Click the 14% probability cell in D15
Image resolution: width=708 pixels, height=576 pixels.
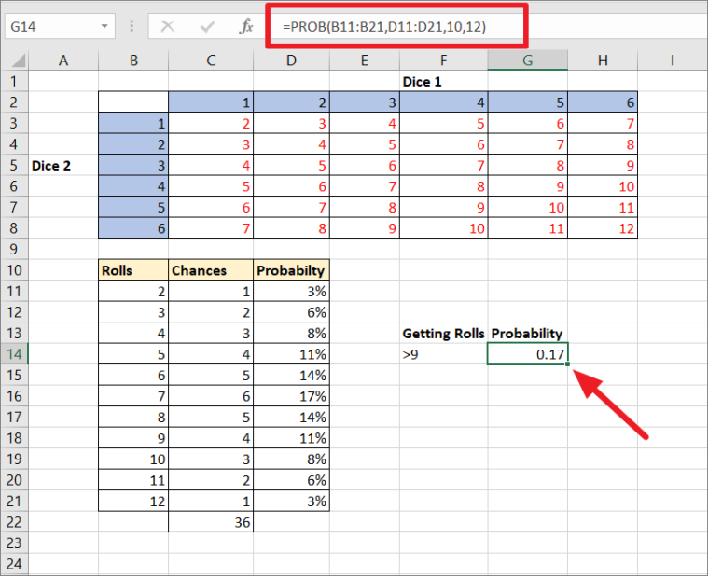pos(291,376)
